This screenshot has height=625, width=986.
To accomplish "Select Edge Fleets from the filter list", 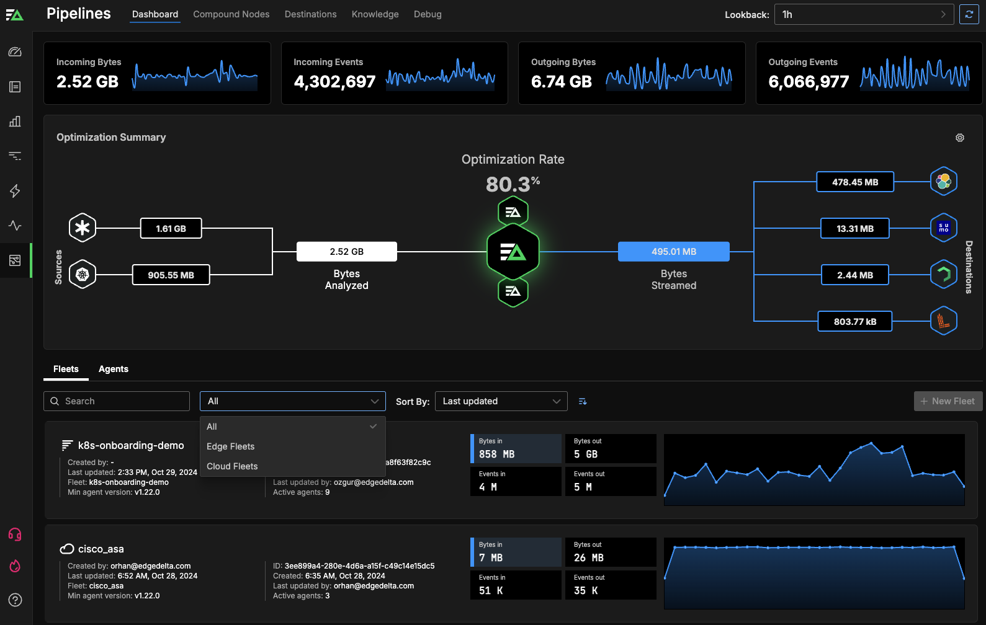I will point(231,446).
